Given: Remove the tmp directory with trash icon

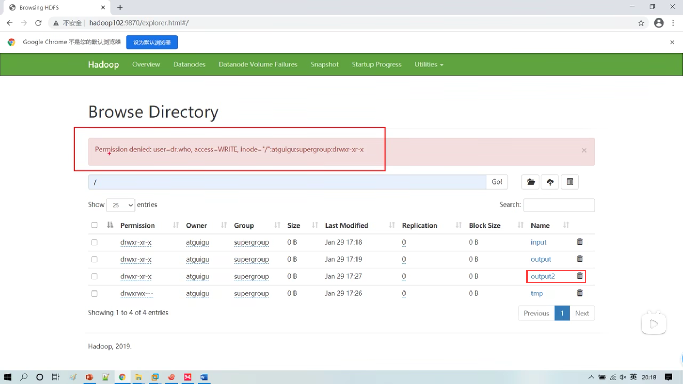Looking at the screenshot, I should tap(579, 293).
